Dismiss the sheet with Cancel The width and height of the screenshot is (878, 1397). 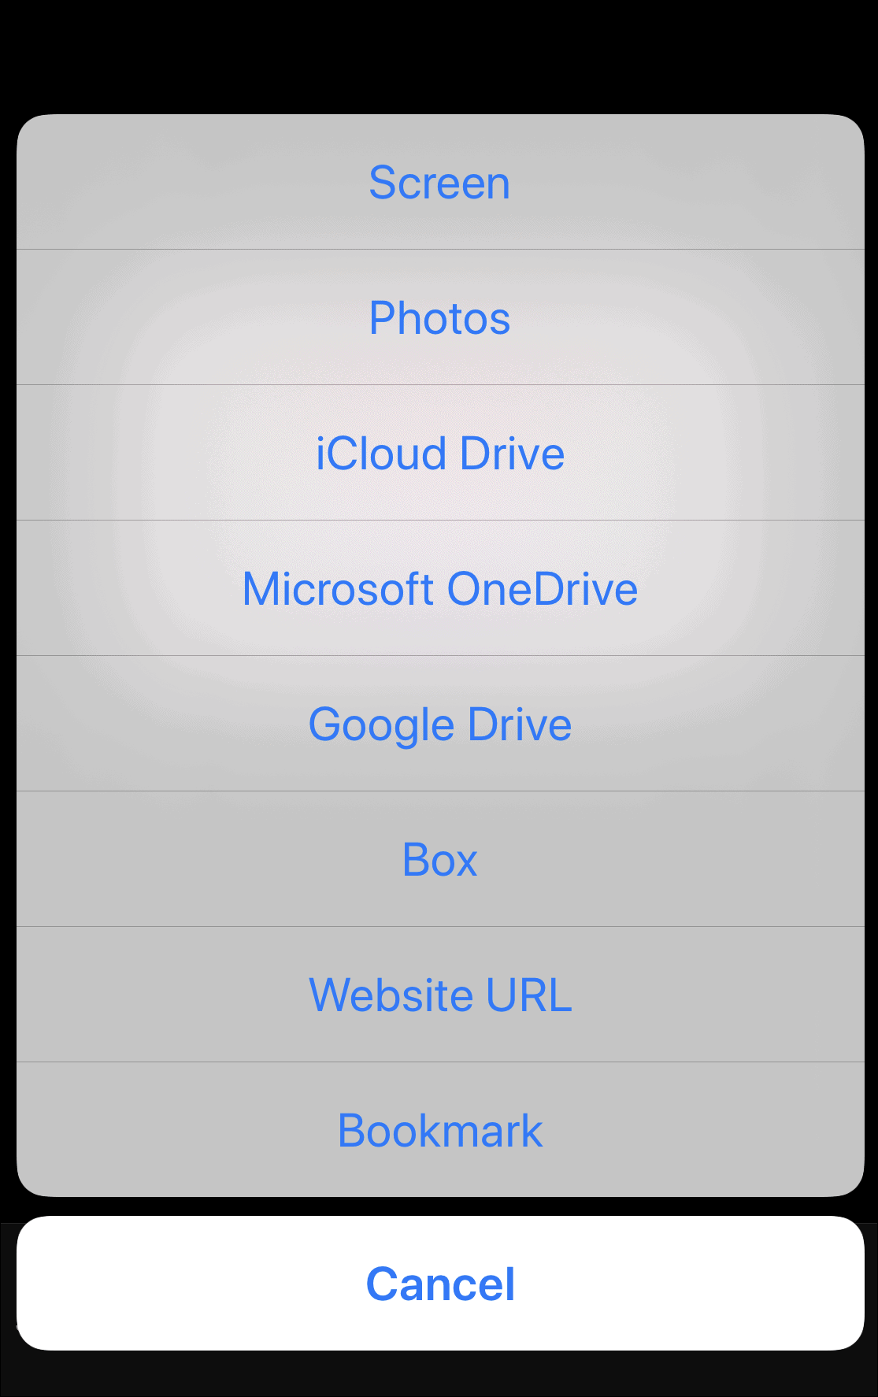pos(440,1284)
